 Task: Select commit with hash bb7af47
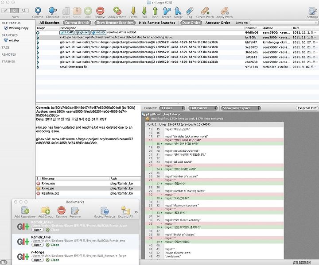coord(177,42)
